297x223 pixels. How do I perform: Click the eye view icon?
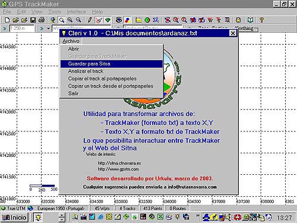(x=119, y=20)
